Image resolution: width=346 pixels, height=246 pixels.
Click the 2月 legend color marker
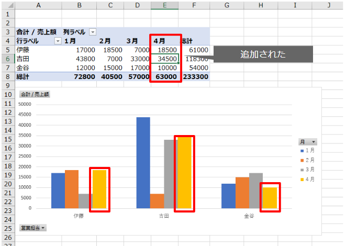pos(302,160)
